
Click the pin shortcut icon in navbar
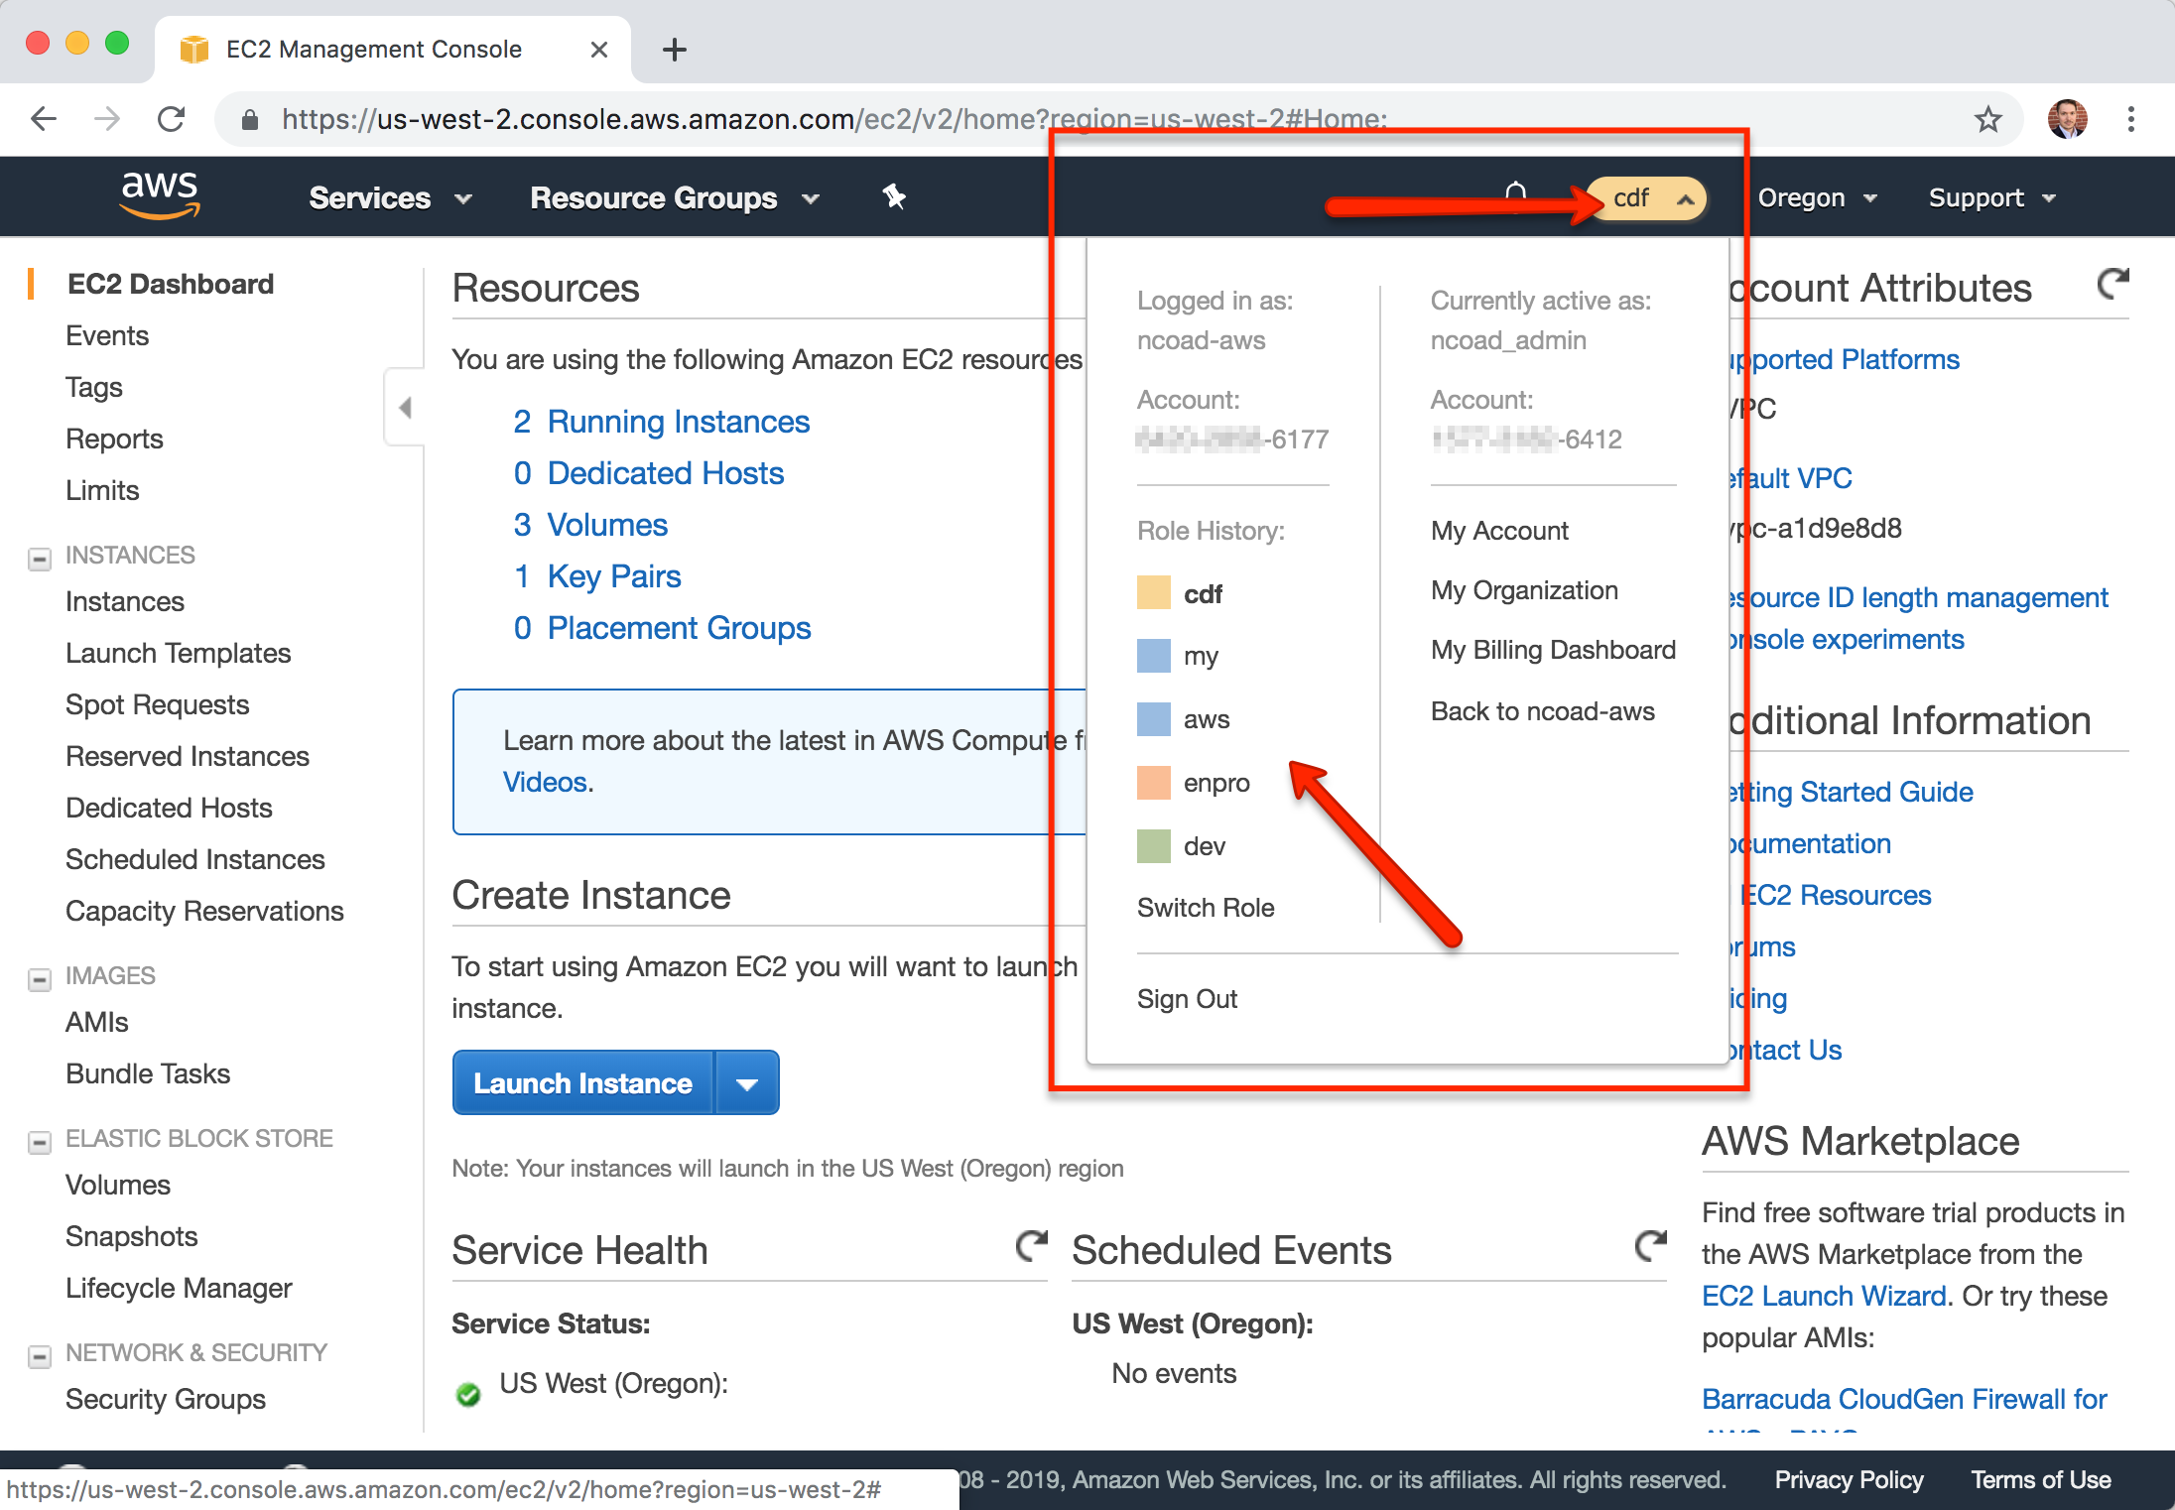894,196
